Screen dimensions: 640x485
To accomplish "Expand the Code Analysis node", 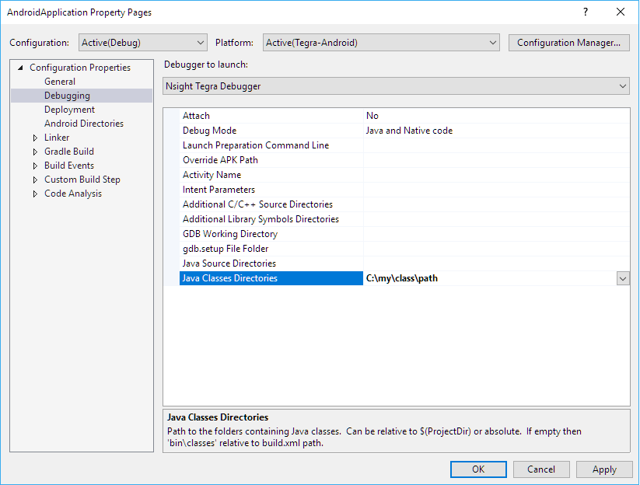I will (35, 194).
